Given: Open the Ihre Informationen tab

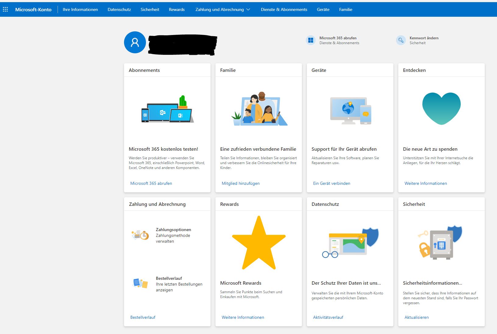Looking at the screenshot, I should coord(80,9).
